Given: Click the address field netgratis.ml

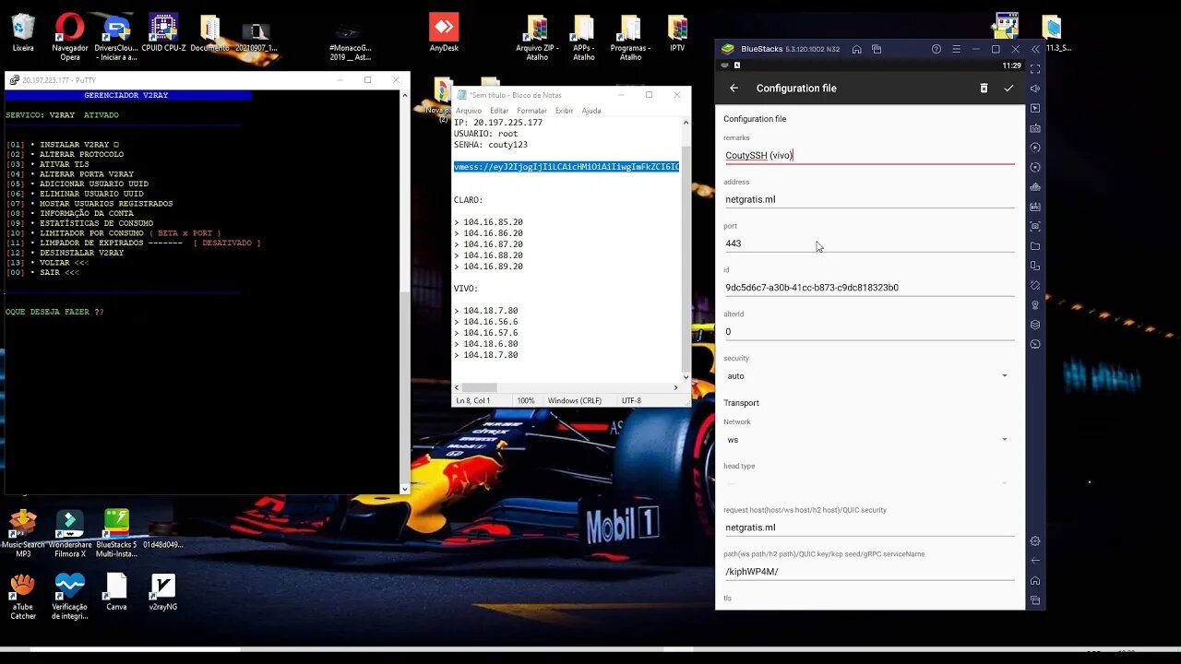Looking at the screenshot, I should [869, 199].
